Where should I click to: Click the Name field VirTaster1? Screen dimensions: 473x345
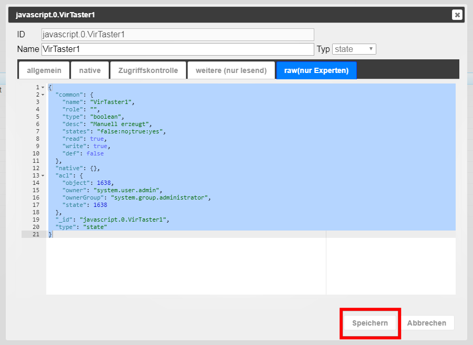pyautogui.click(x=178, y=49)
